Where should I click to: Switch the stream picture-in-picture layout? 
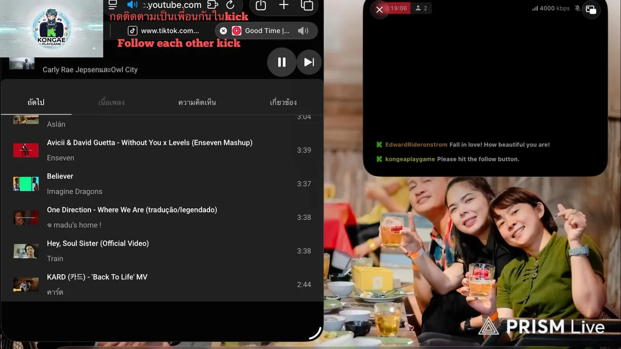click(x=591, y=9)
